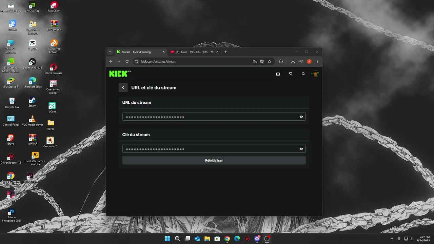
Task: Select the WinRAR desktop icon
Action: tap(33, 140)
